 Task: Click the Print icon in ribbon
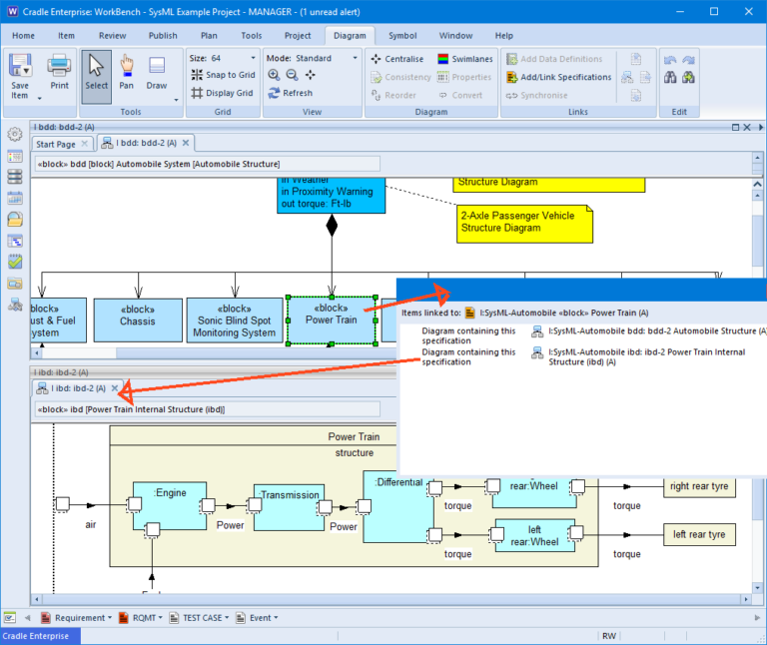(60, 73)
